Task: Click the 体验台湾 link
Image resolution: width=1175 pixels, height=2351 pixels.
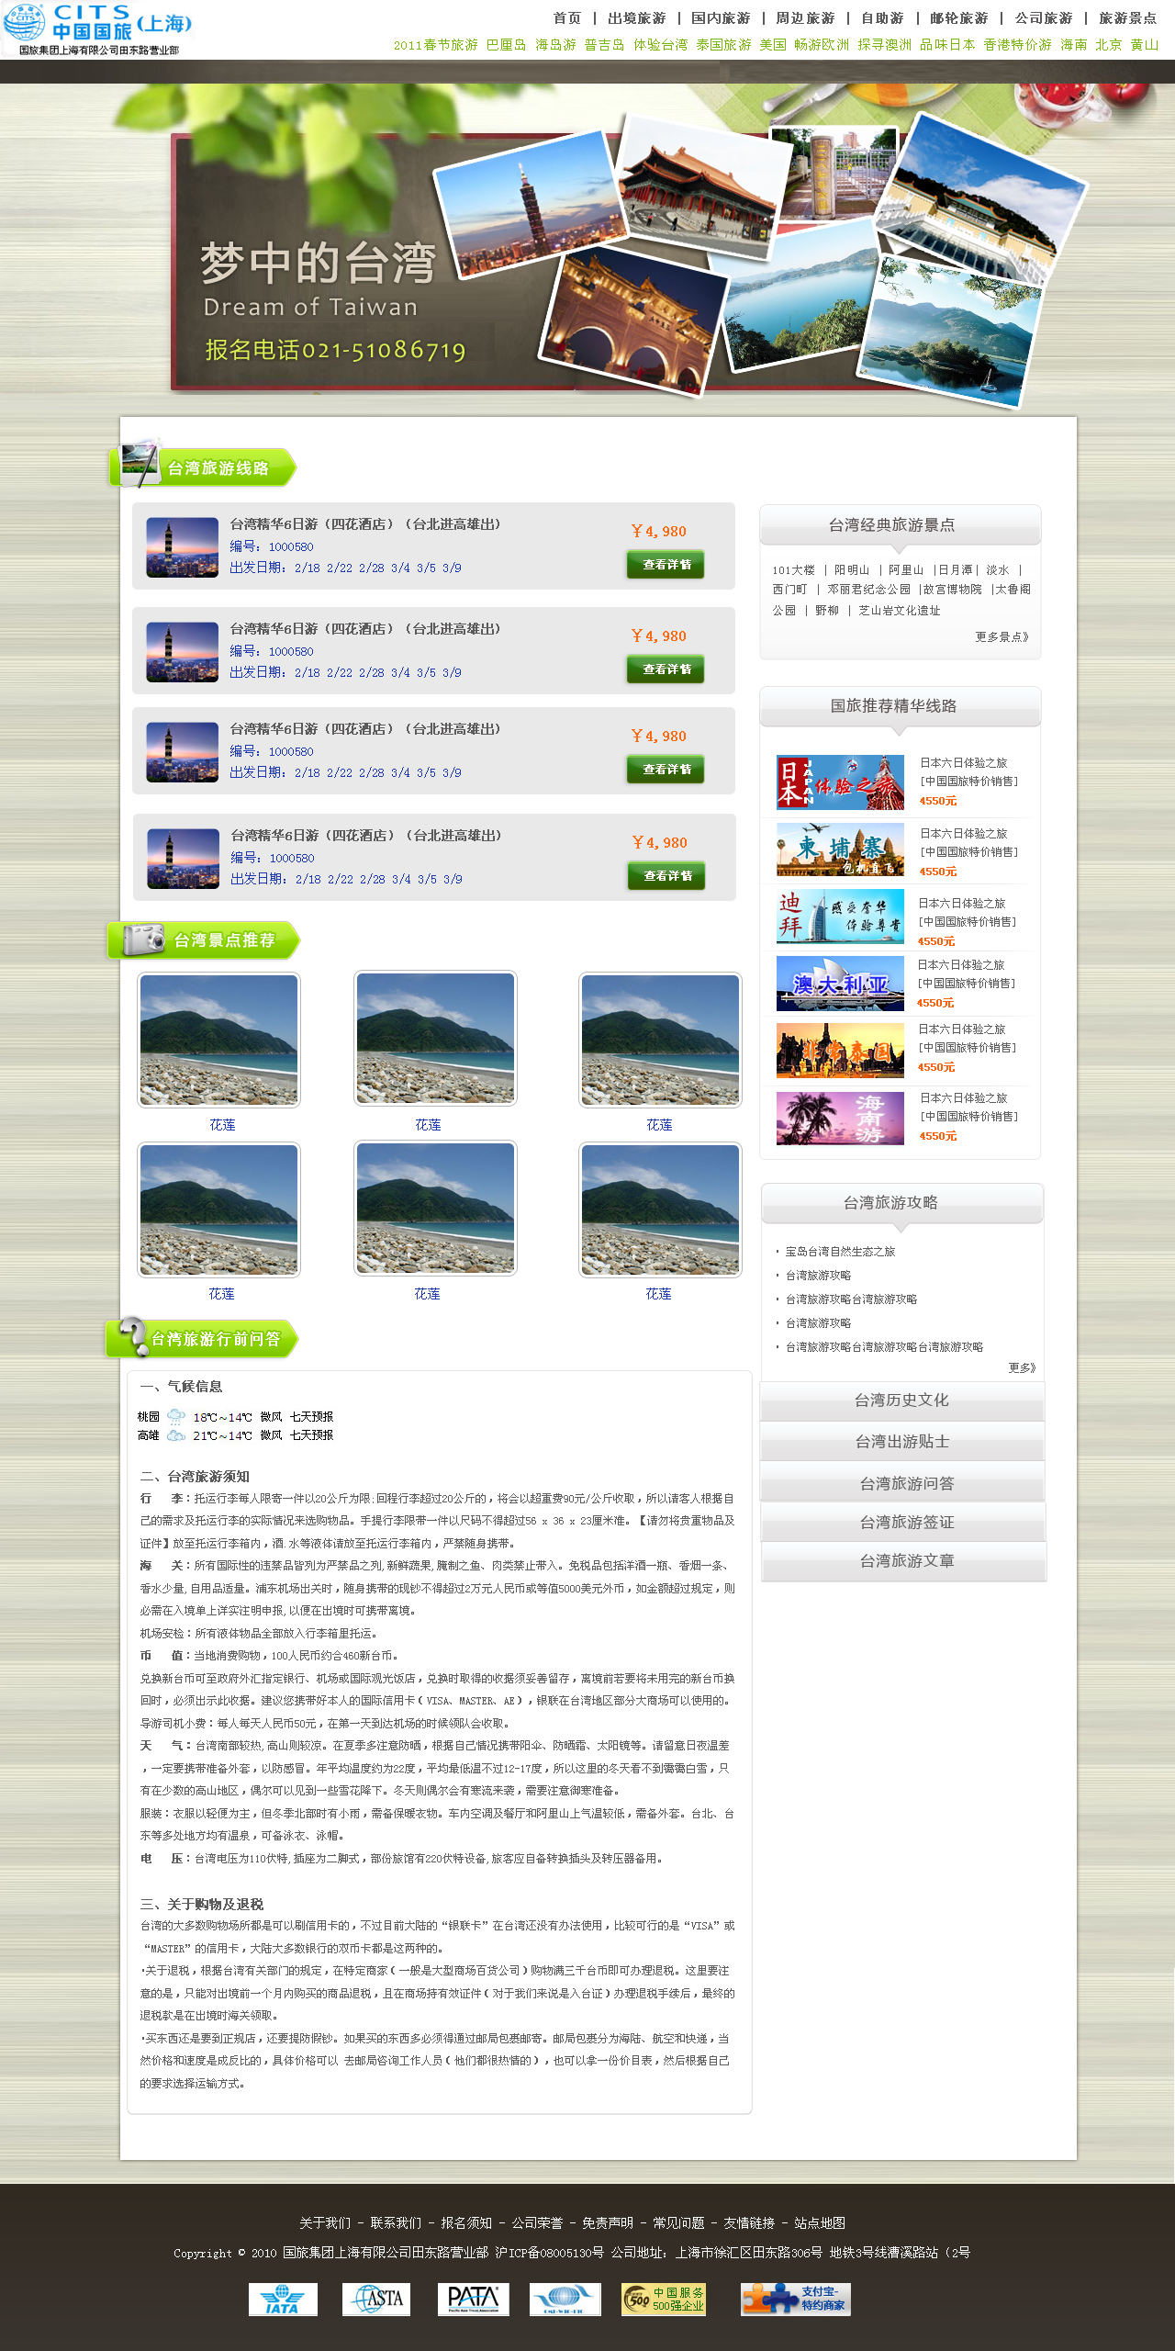Action: click(x=661, y=45)
